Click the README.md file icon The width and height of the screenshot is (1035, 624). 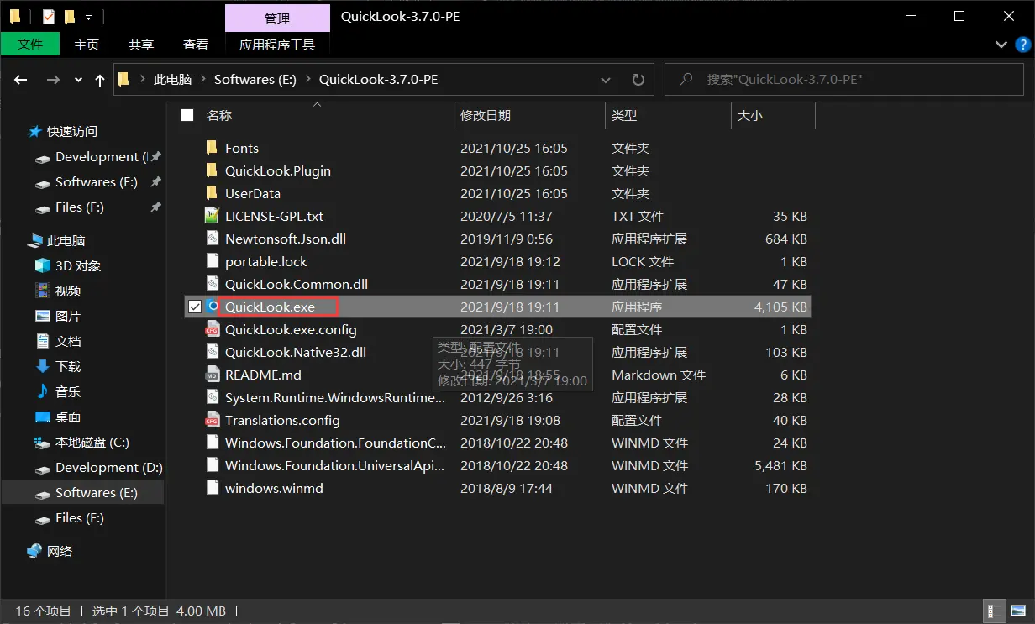[212, 375]
